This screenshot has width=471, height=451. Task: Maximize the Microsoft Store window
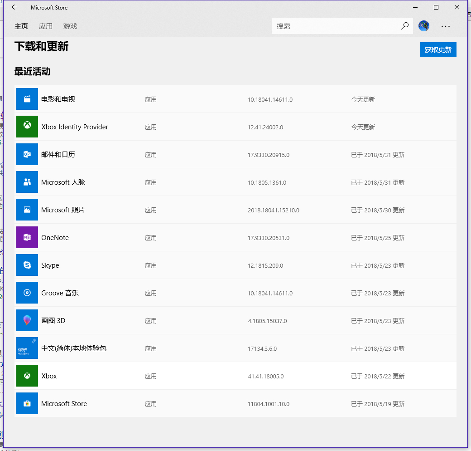click(x=436, y=8)
